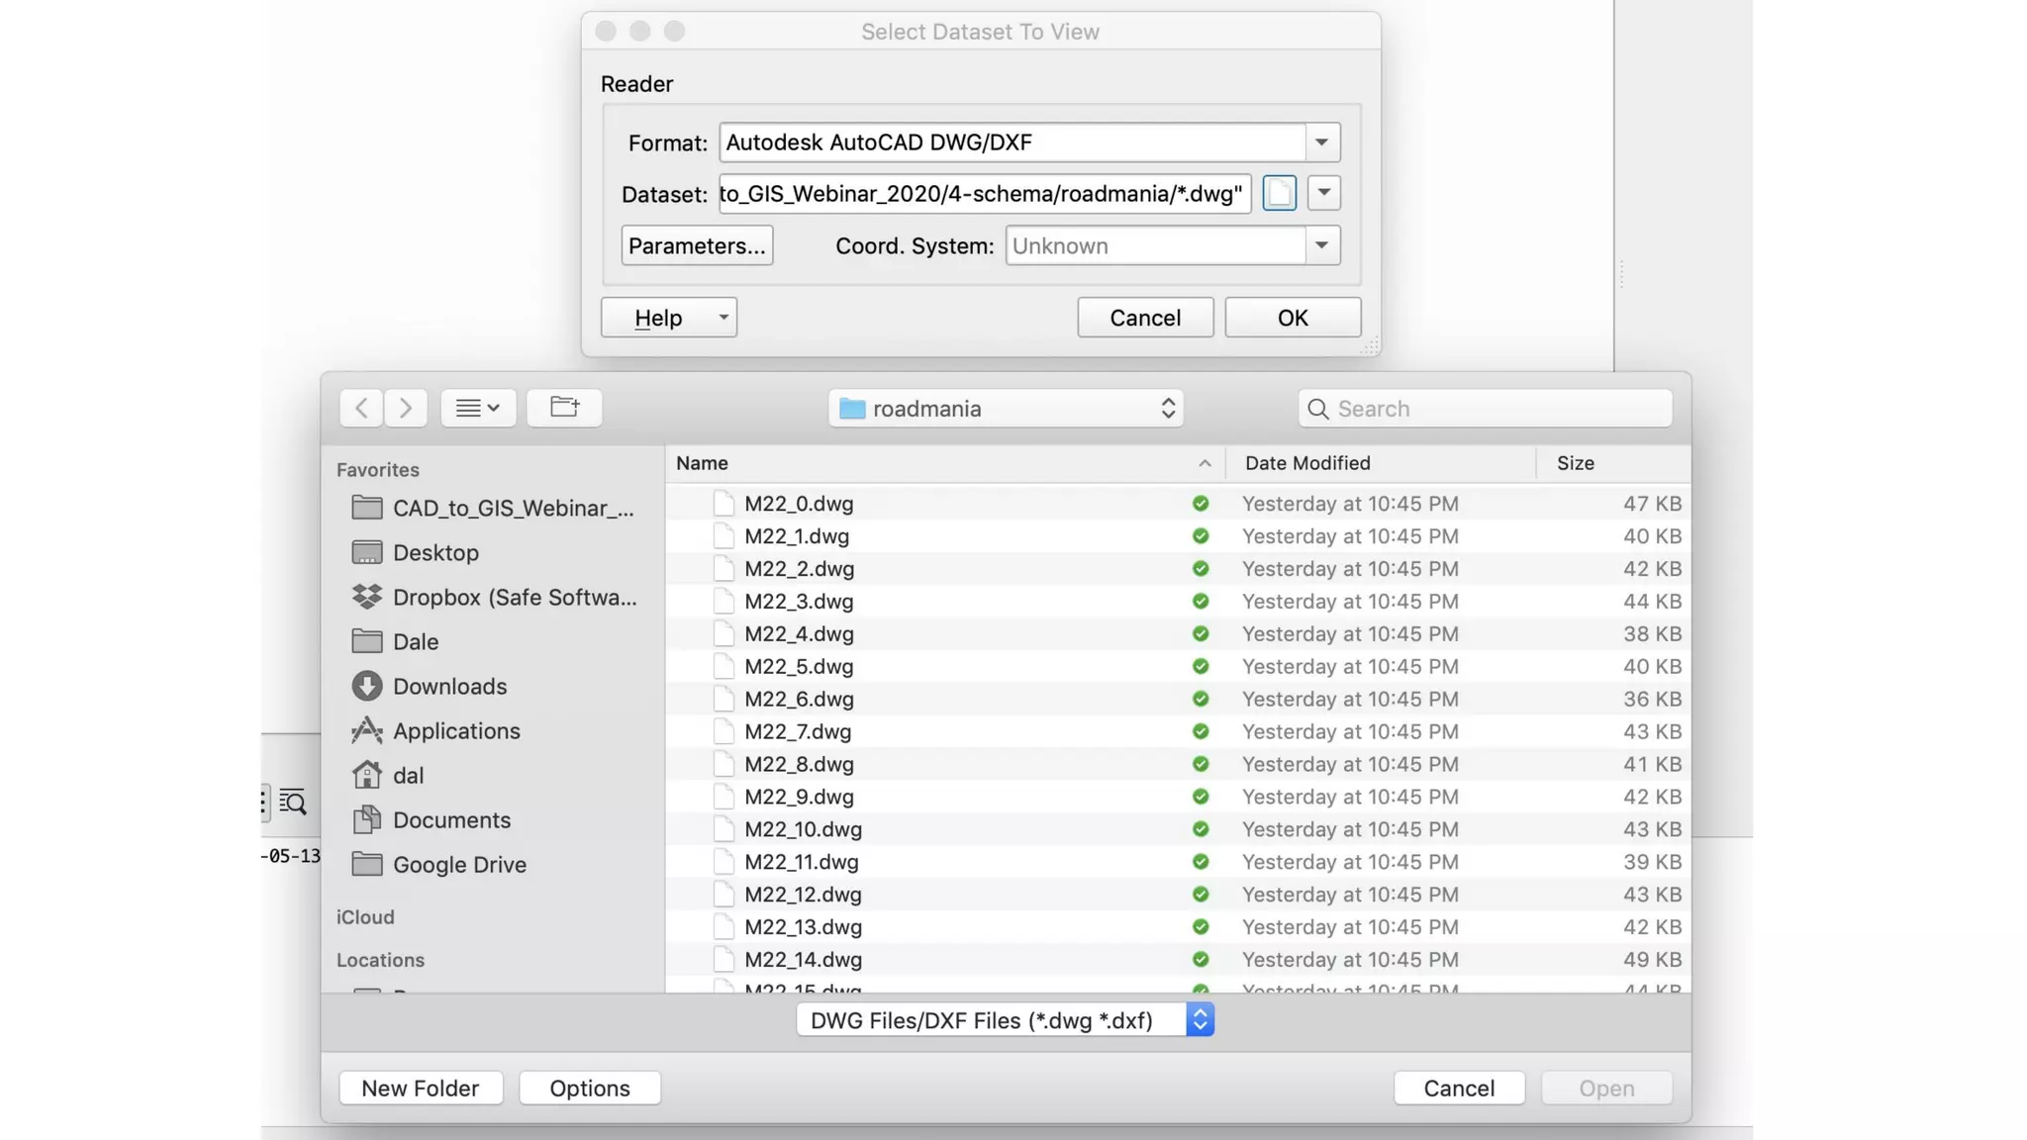The image size is (2027, 1140).
Task: Create new folder via toolbar icon
Action: 564,408
